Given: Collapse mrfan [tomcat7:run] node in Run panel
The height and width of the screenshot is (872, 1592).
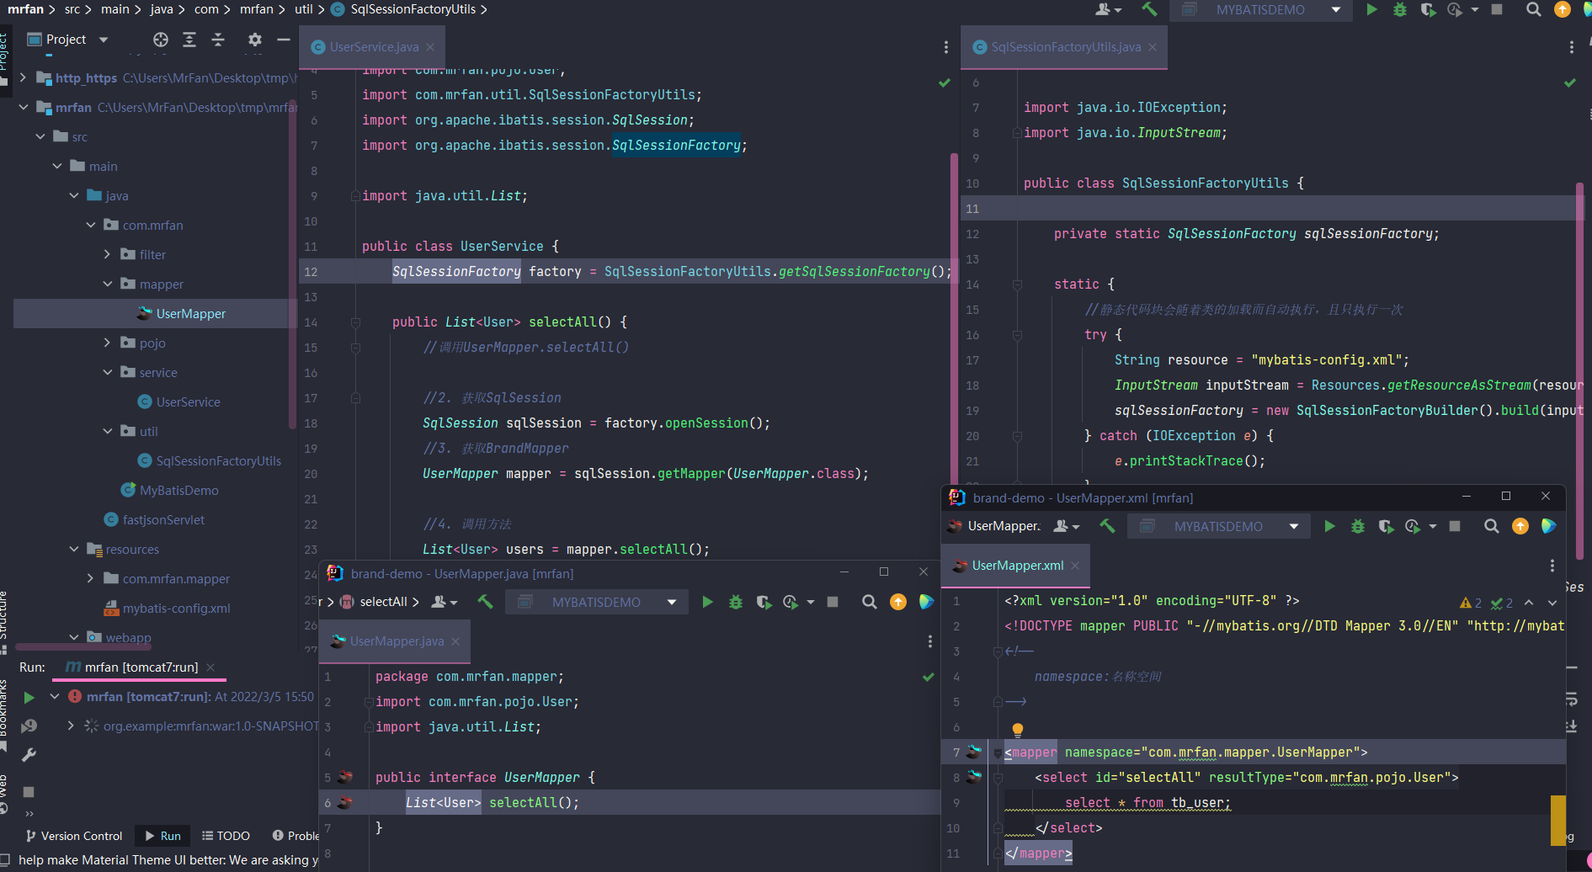Looking at the screenshot, I should tap(55, 696).
